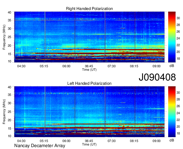The height and width of the screenshot is (149, 183).
Task: Click the Right Handed Polarization title
Action: pos(89,9)
